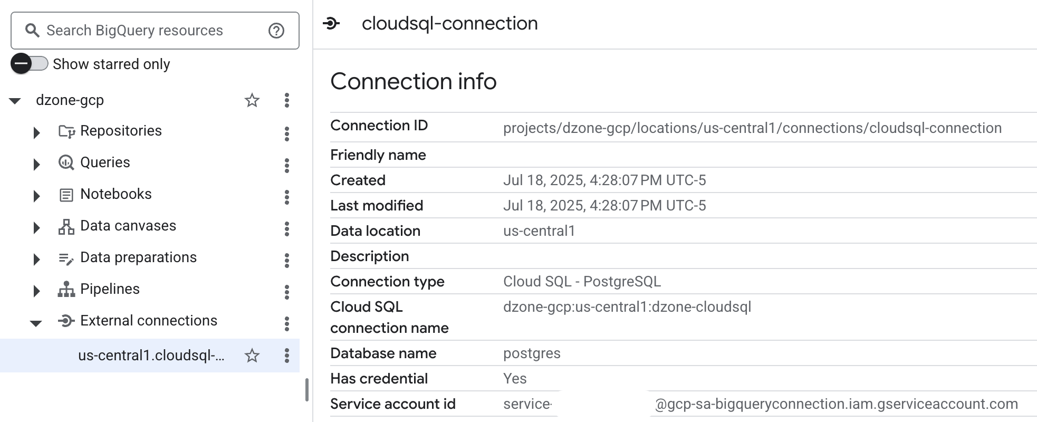Click the Cloud SQL - PostgreSQL value
1037x422 pixels.
pyautogui.click(x=582, y=282)
